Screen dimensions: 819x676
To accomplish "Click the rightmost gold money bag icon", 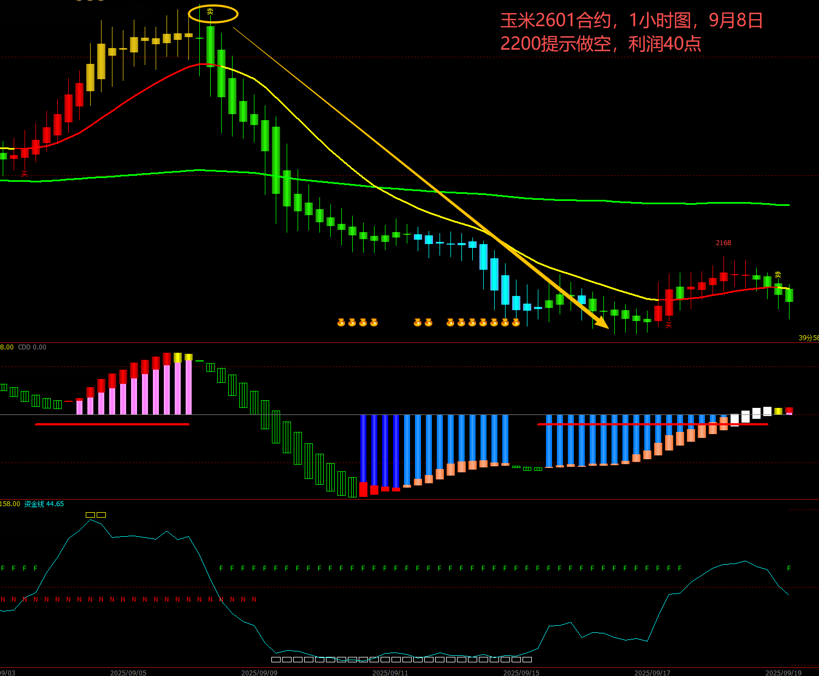I will (x=515, y=323).
